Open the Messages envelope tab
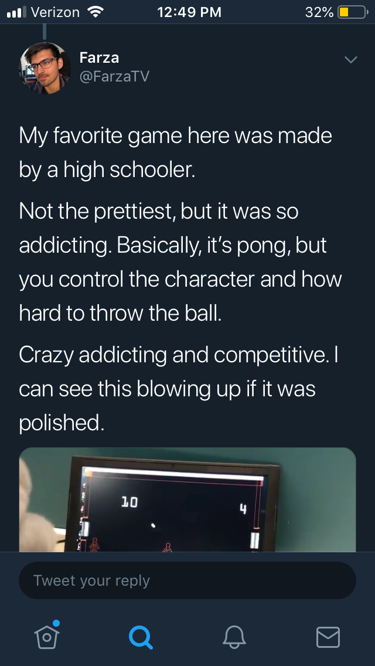The image size is (375, 666). click(328, 637)
